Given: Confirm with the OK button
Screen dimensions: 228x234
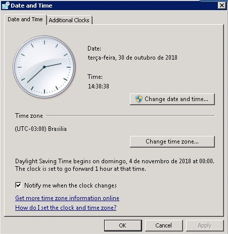Looking at the screenshot, I should click(x=123, y=225).
